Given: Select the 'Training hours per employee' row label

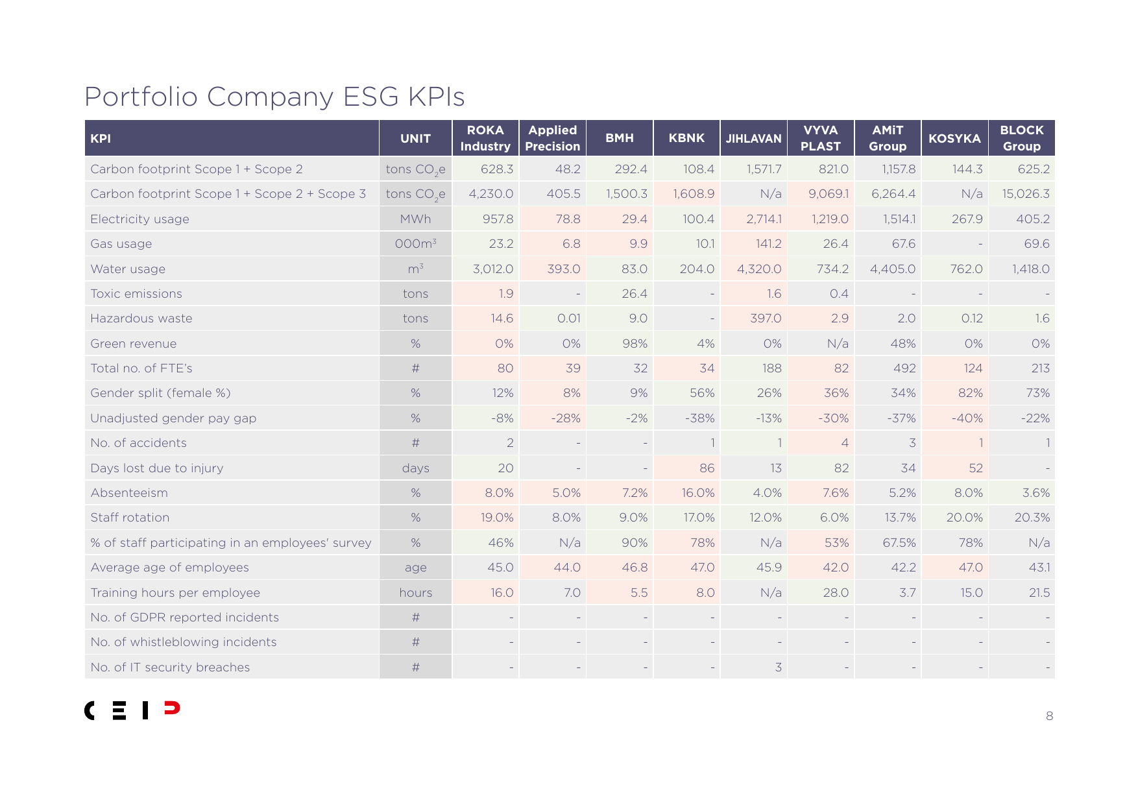Looking at the screenshot, I should (175, 593).
